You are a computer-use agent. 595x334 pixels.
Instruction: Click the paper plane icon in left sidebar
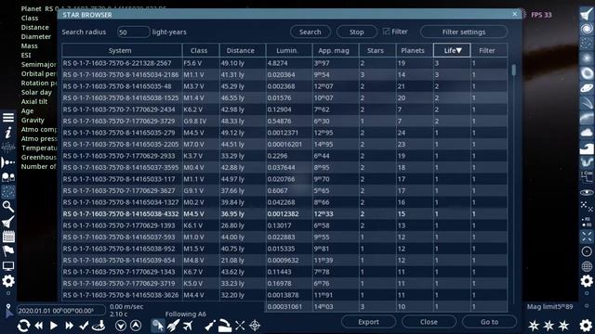pyautogui.click(x=8, y=222)
